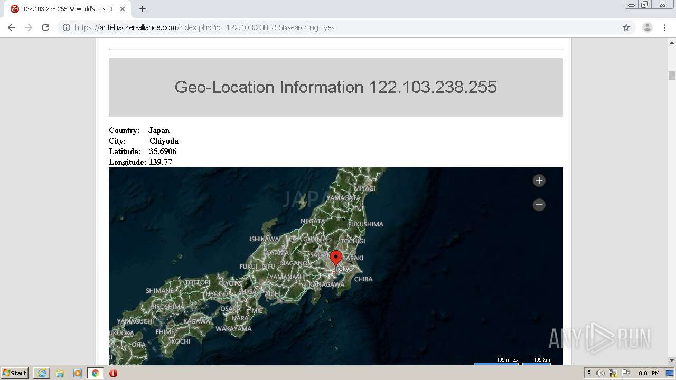Viewport: 676px width, 380px height.
Task: Click the Ishikawa label on the map
Action: 264,239
